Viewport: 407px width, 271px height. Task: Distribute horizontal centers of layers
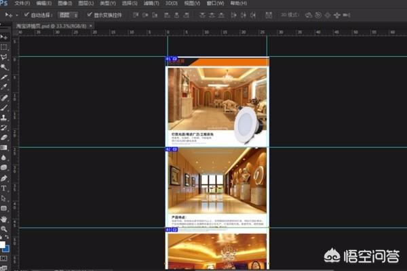244,15
